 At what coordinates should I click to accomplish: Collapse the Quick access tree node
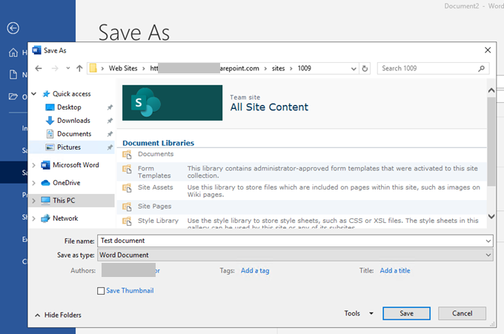34,94
